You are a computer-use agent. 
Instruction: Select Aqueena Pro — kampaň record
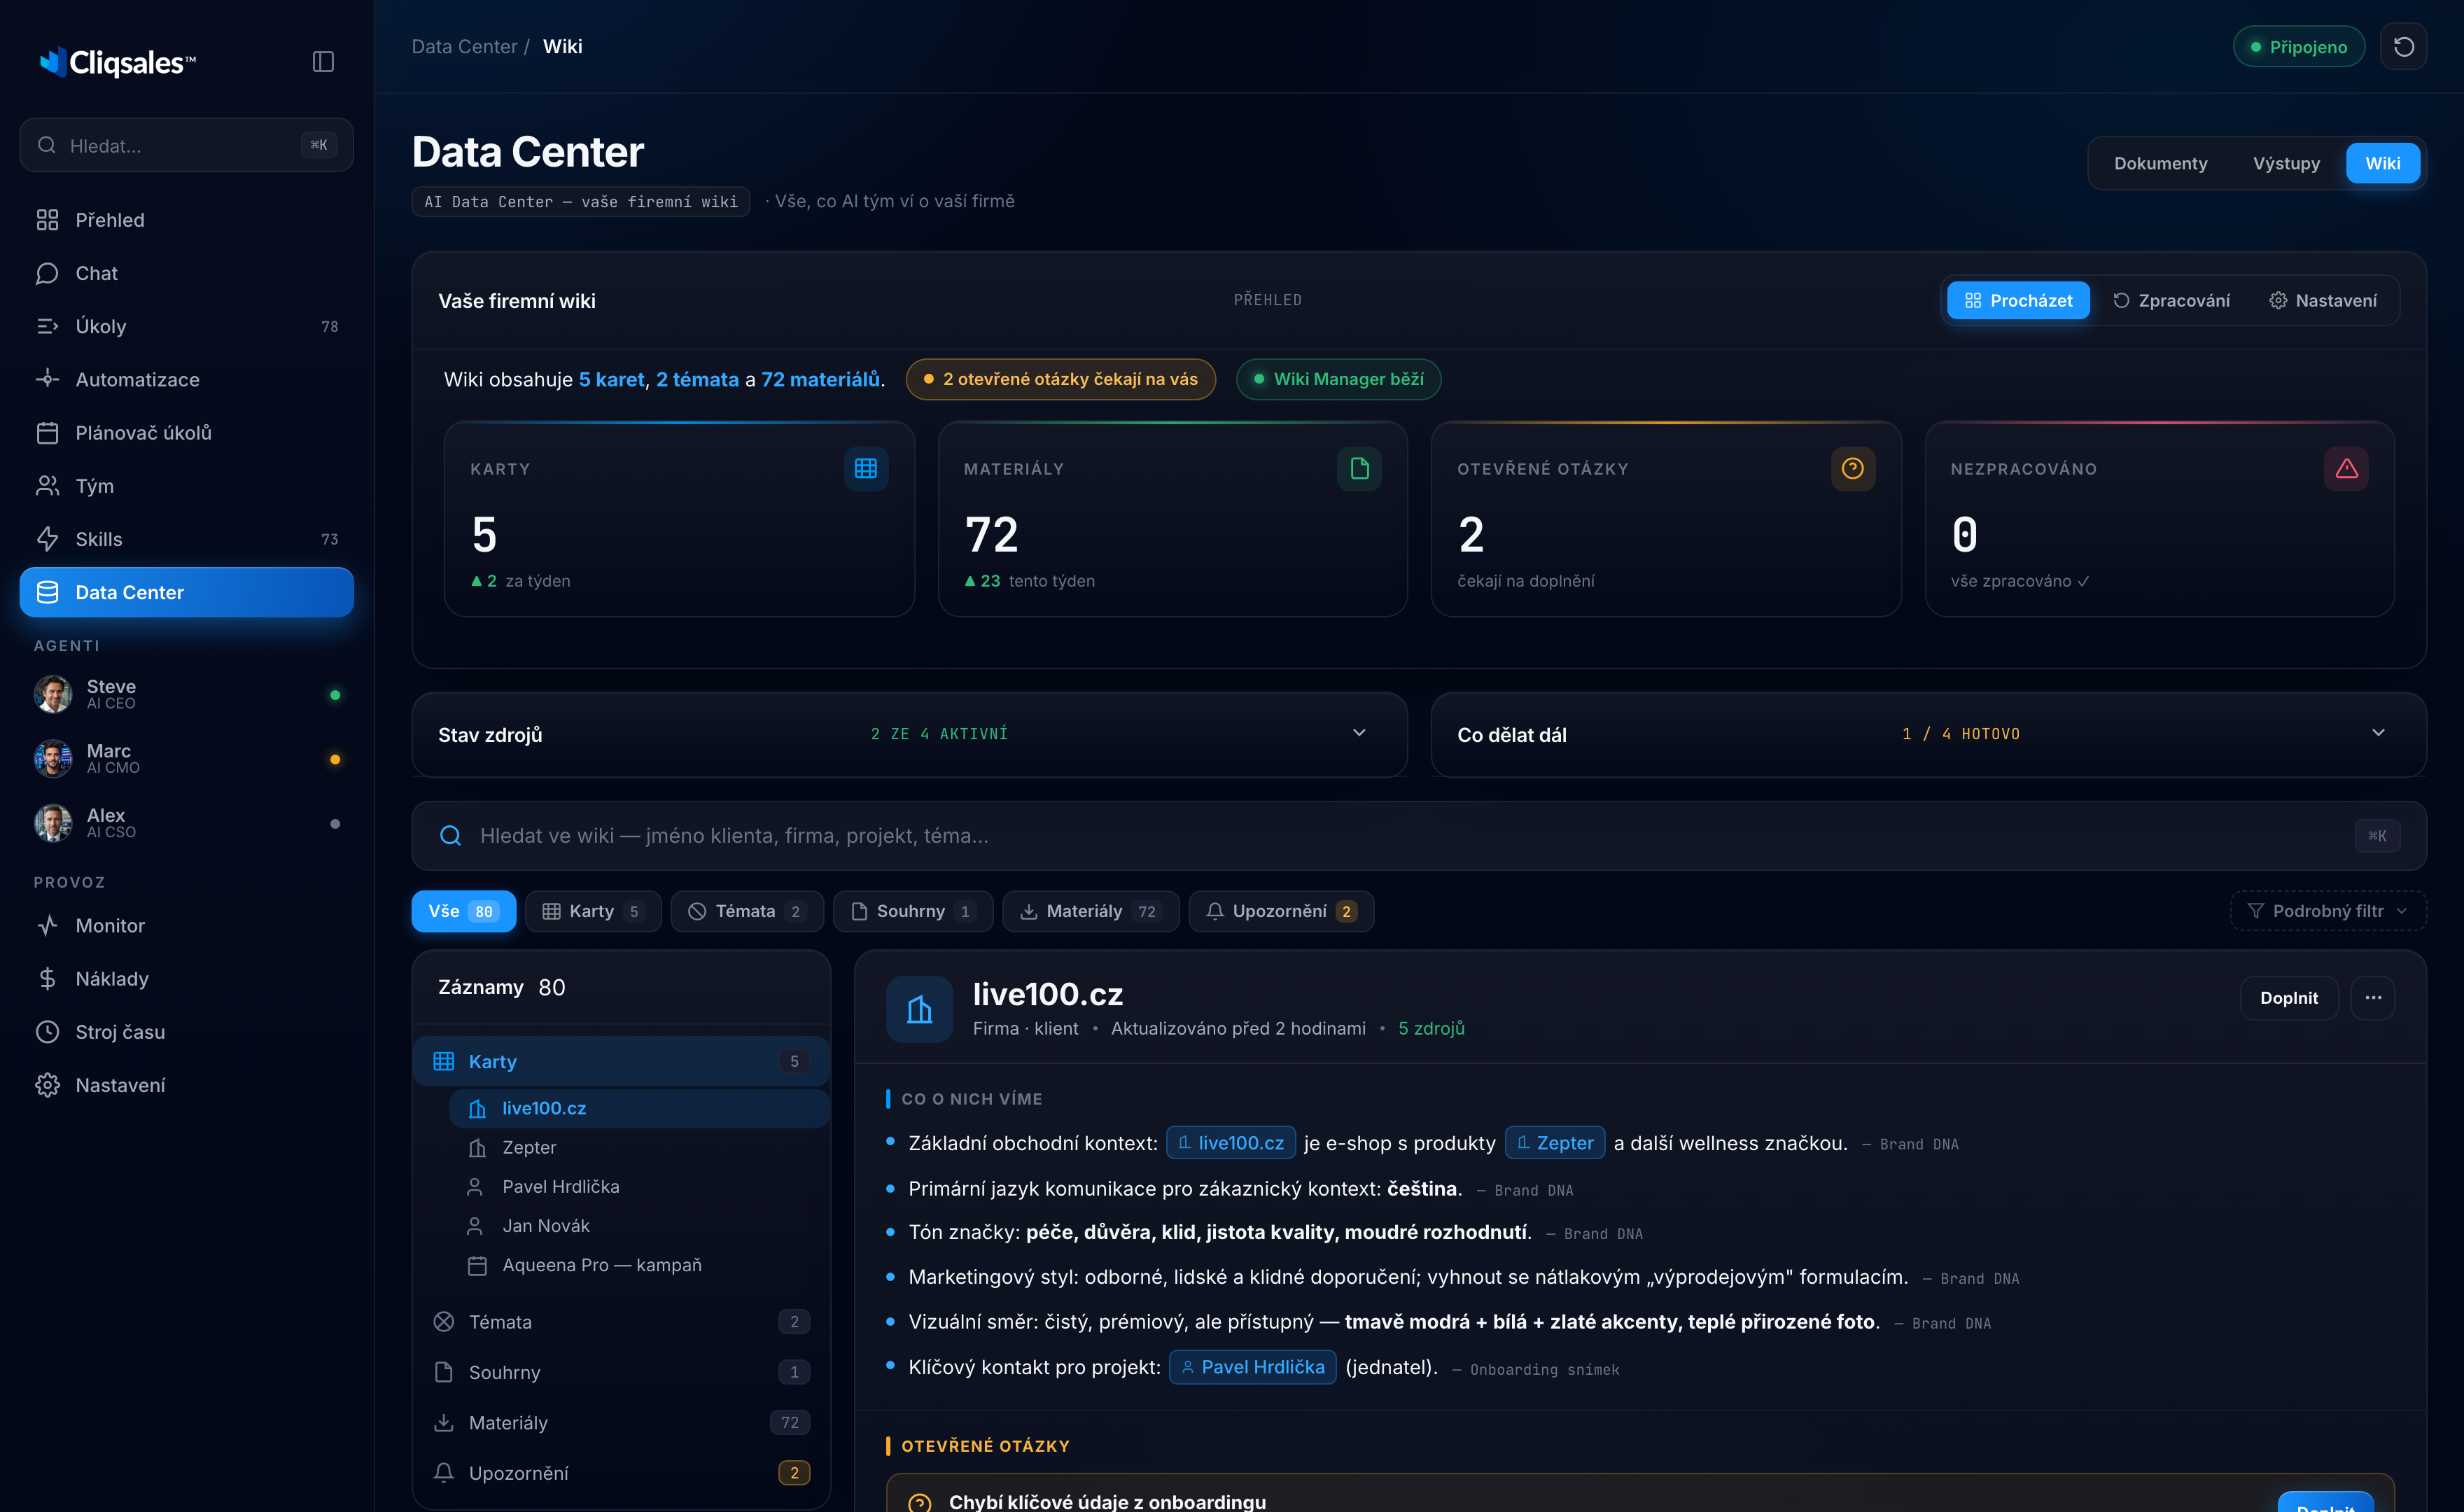(639, 1265)
